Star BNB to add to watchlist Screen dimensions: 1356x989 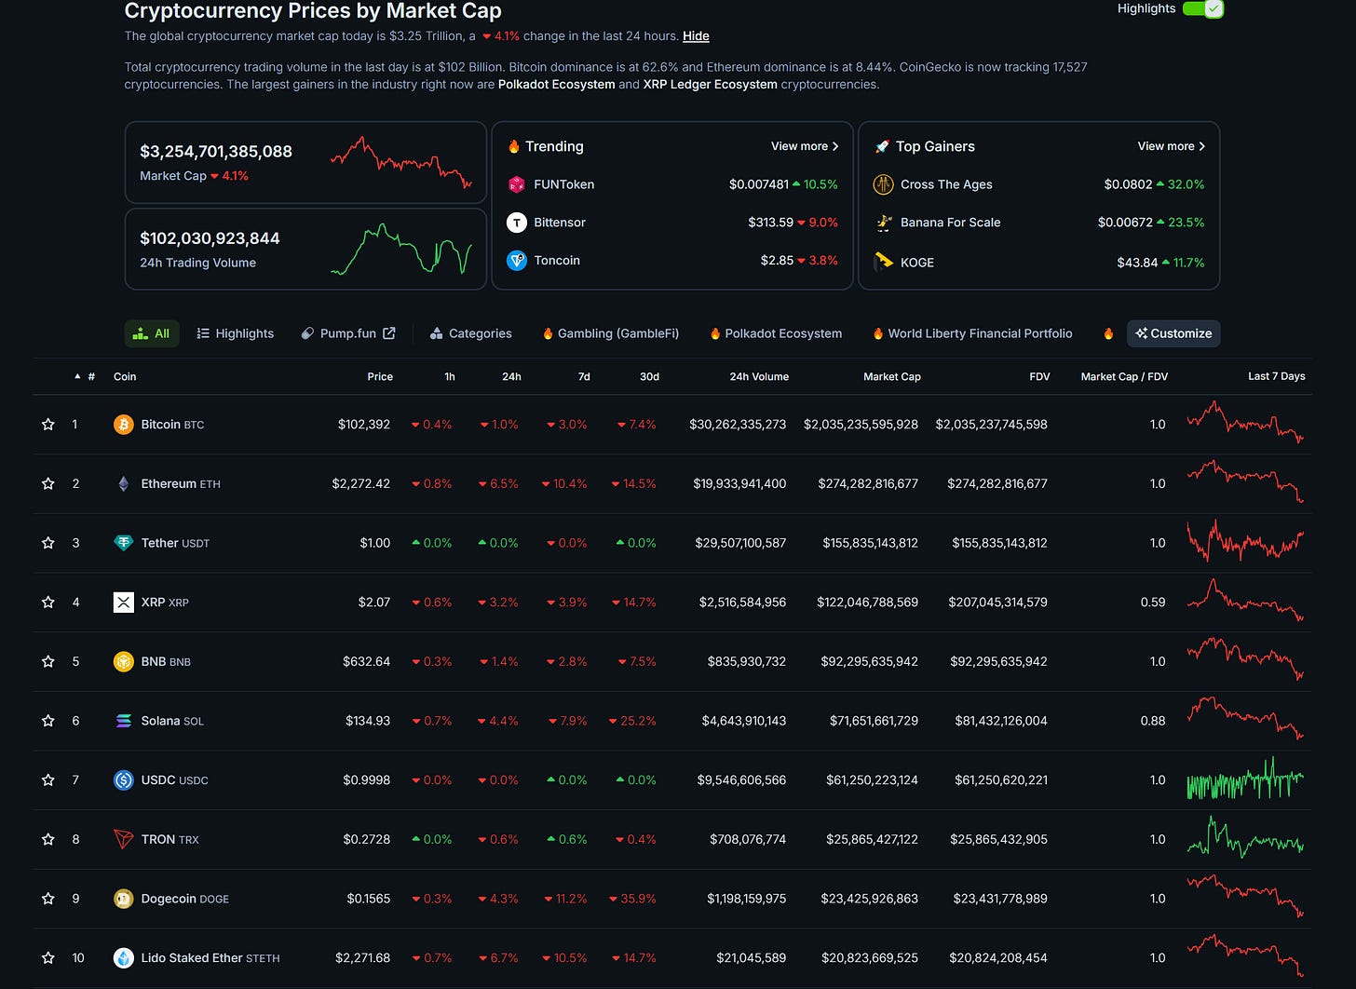click(48, 661)
